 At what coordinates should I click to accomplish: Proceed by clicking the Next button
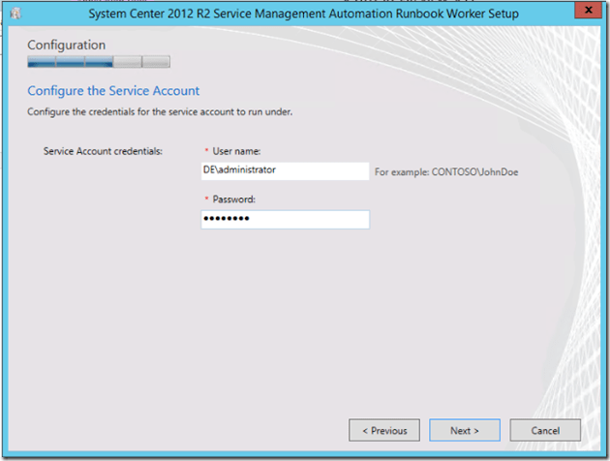[x=464, y=430]
